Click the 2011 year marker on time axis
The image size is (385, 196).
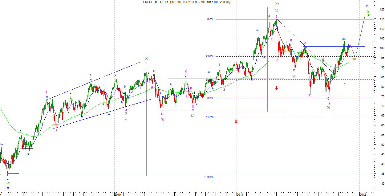(240, 194)
